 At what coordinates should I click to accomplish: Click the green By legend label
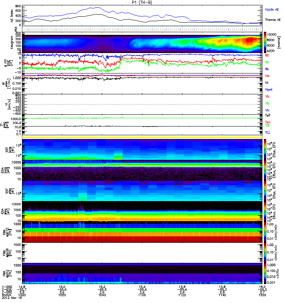267,62
